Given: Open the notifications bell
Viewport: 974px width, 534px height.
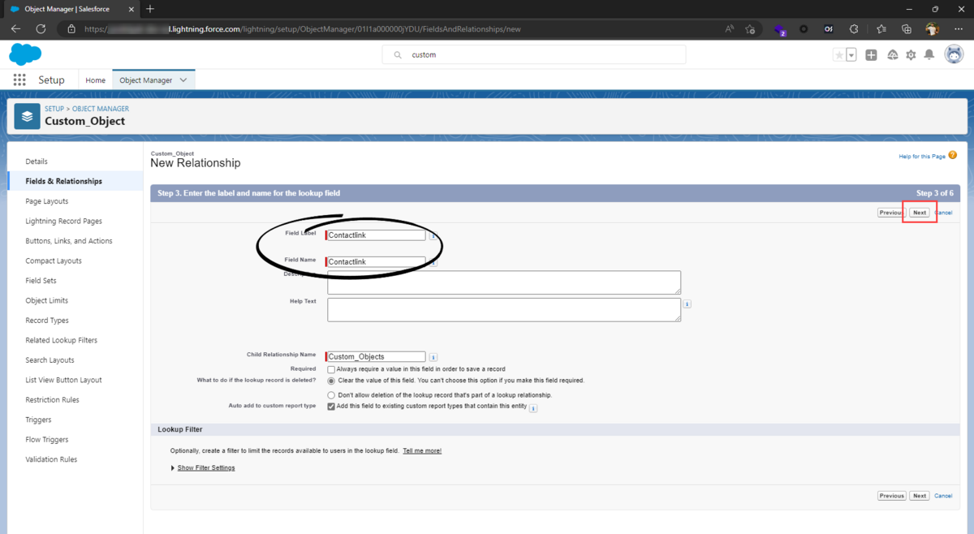Looking at the screenshot, I should click(929, 55).
